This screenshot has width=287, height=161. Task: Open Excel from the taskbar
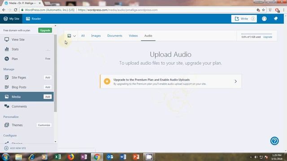coord(58,157)
